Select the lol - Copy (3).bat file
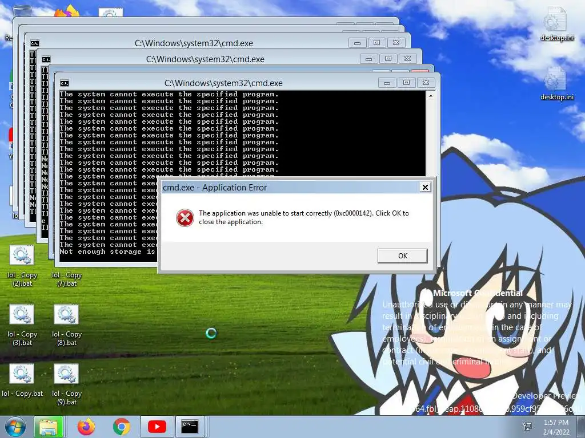 tap(22, 325)
